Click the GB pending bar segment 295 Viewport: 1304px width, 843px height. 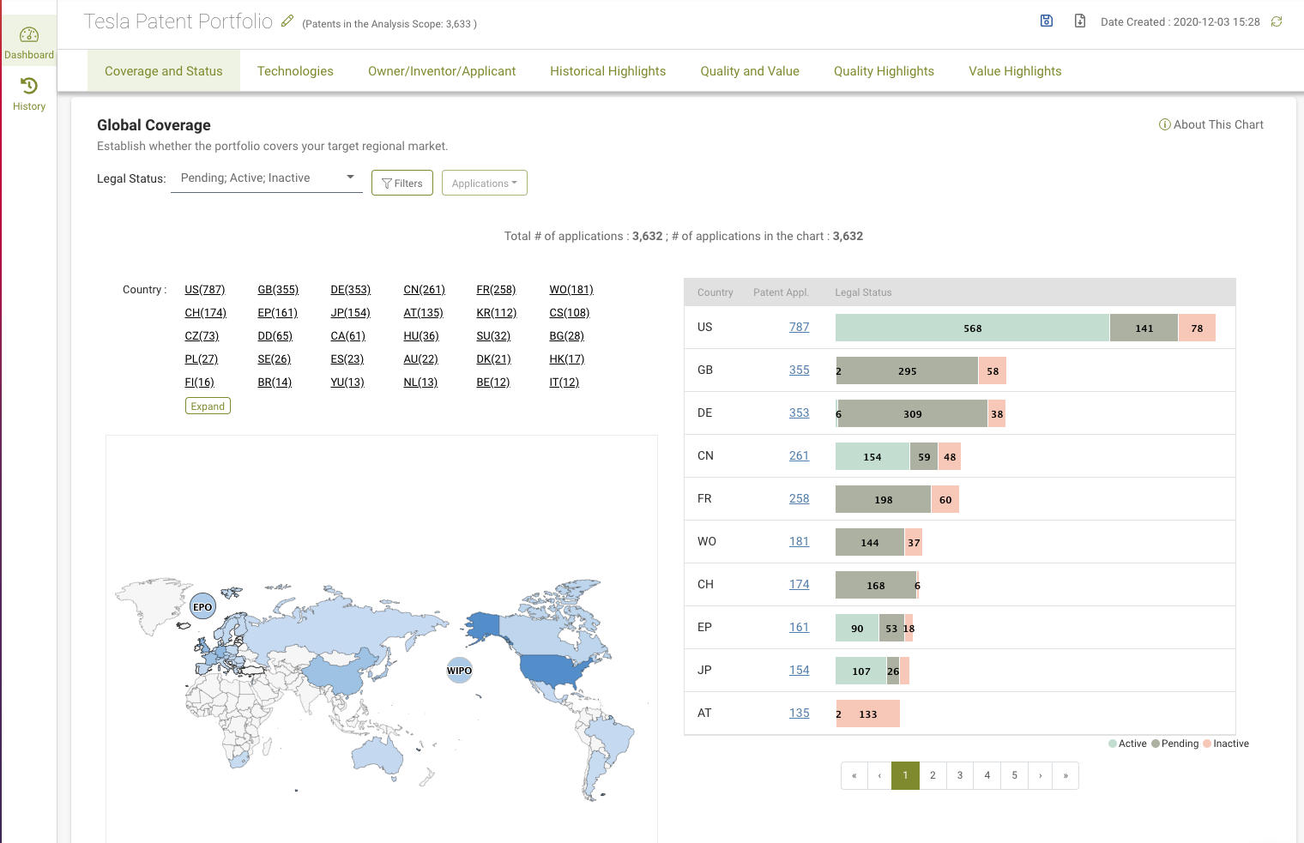[908, 370]
